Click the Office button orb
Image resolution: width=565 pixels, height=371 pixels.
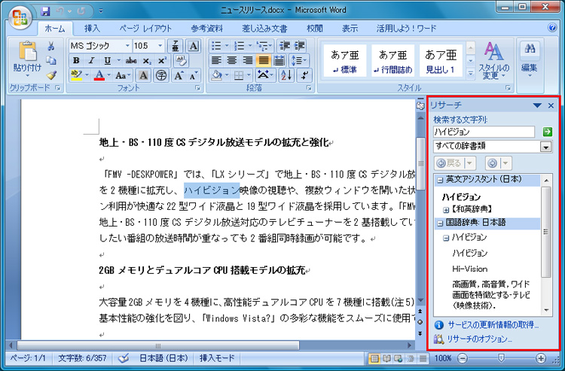coord(20,17)
